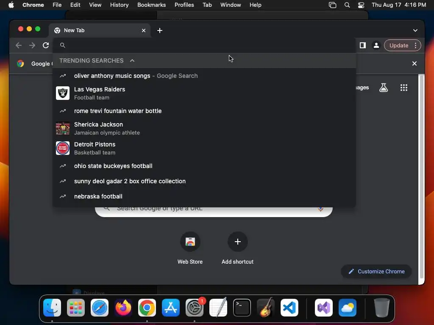434x325 pixels.
Task: Click the Customize Chrome button
Action: pos(376,271)
